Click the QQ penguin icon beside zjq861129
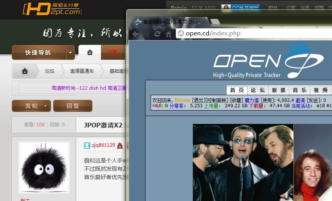The height and width of the screenshot is (201, 332). (x=120, y=145)
